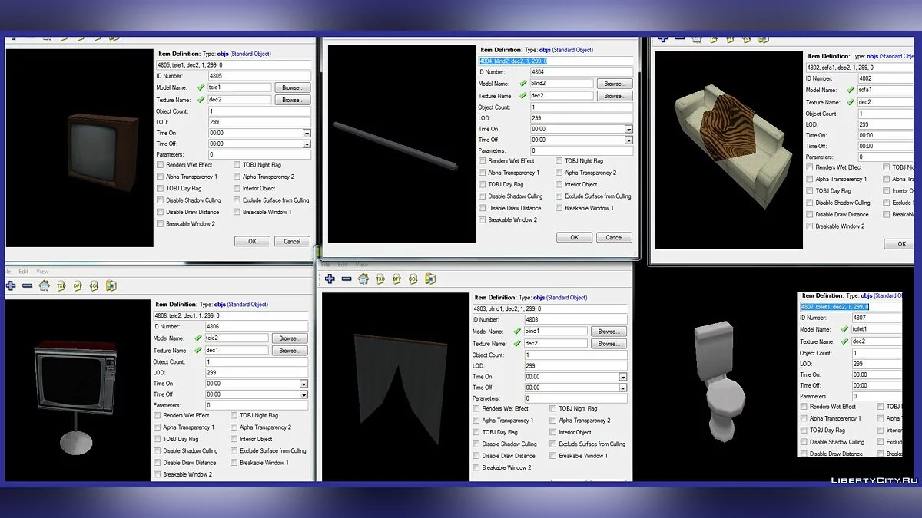The height and width of the screenshot is (518, 922).
Task: Click the blue plus icon in the blind1 window toolbar
Action: (x=330, y=279)
